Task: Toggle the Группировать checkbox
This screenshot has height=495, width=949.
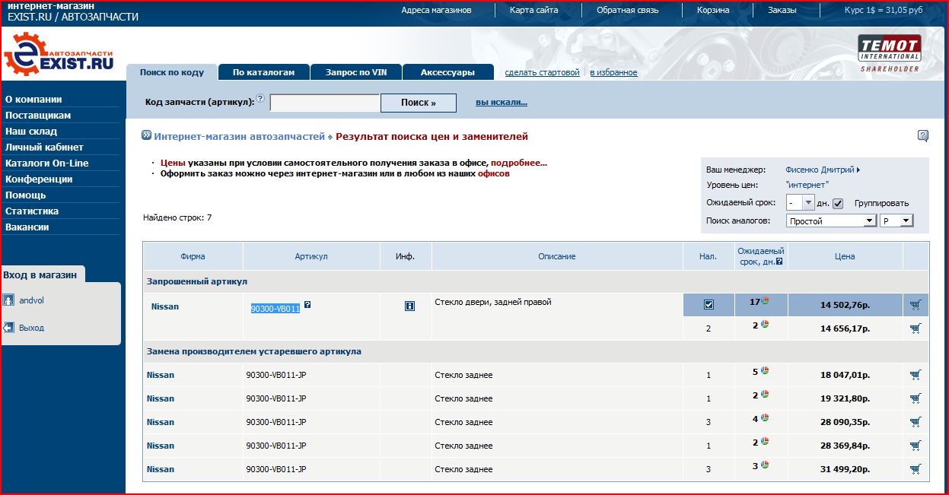Action: (838, 203)
